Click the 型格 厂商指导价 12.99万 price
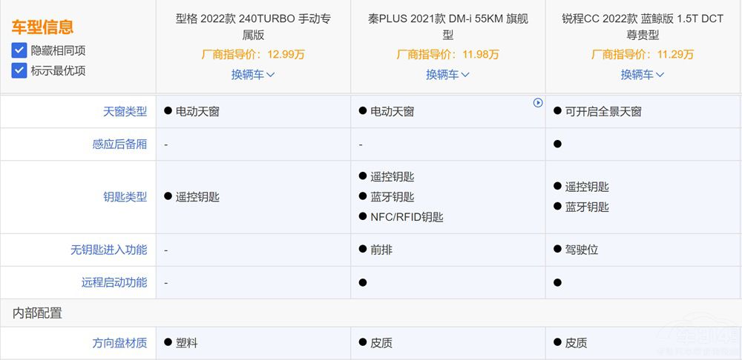742x360 pixels. click(x=253, y=54)
